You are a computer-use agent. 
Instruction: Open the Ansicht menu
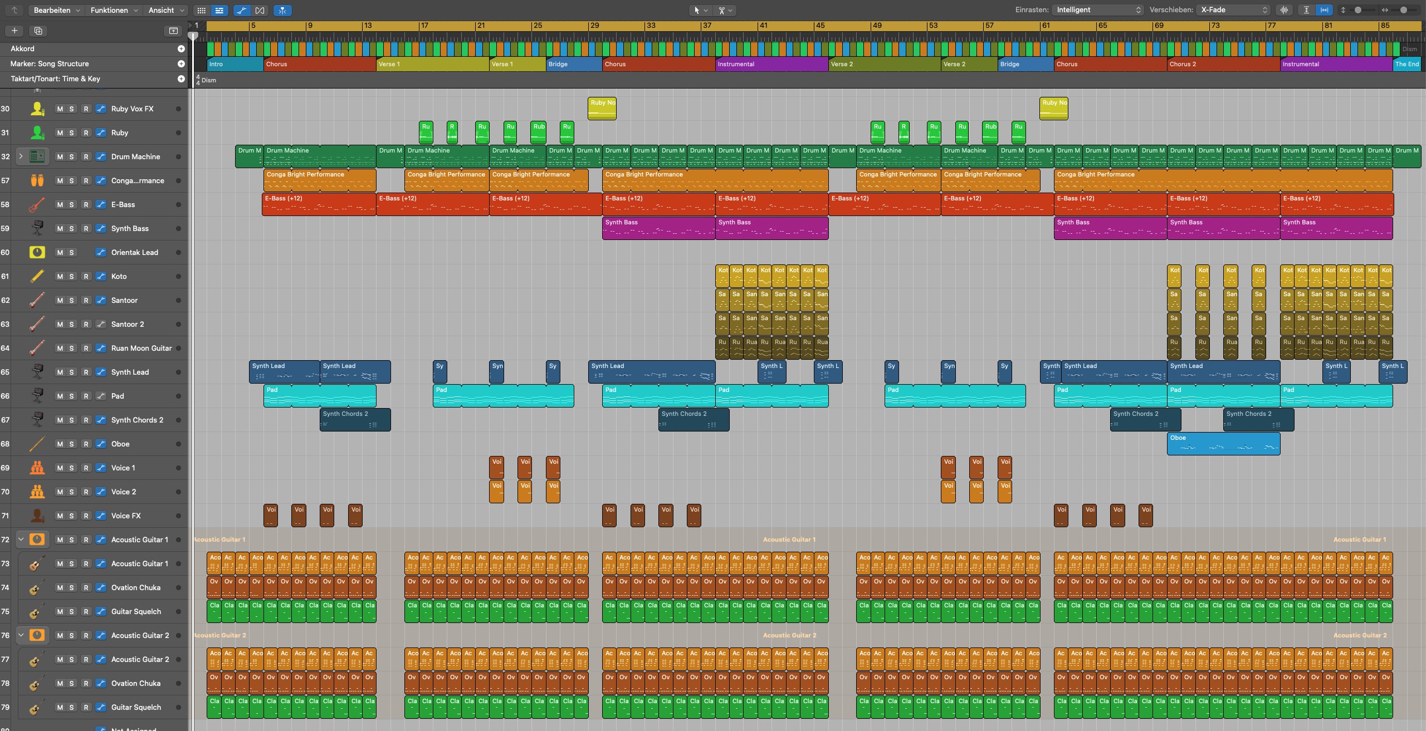[166, 10]
